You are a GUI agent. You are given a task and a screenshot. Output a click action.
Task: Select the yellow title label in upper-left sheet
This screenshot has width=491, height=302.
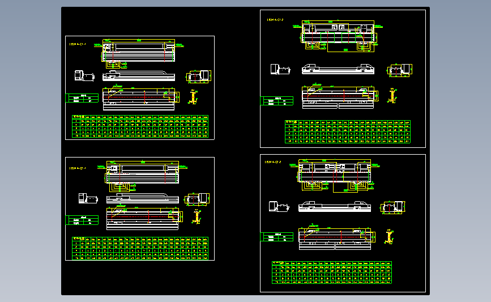[78, 44]
